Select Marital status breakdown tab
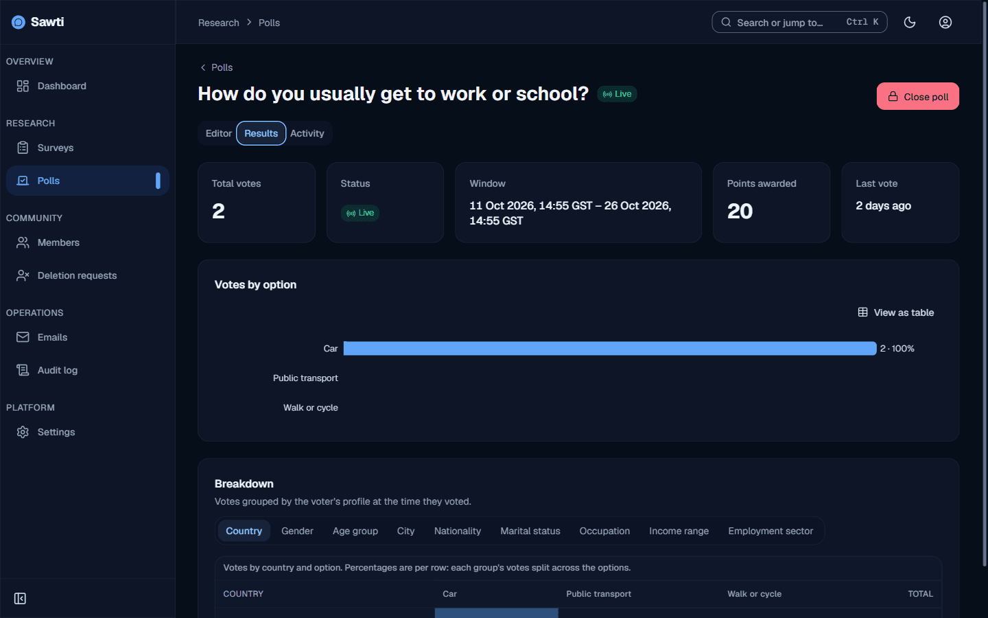988x618 pixels. click(530, 531)
